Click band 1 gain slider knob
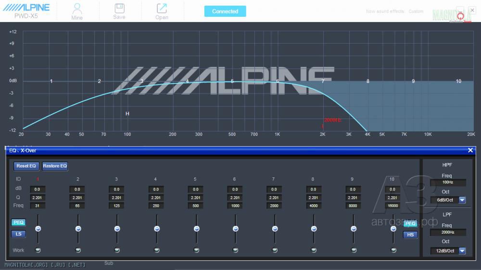Screen dimensions: 481x270 [38, 229]
